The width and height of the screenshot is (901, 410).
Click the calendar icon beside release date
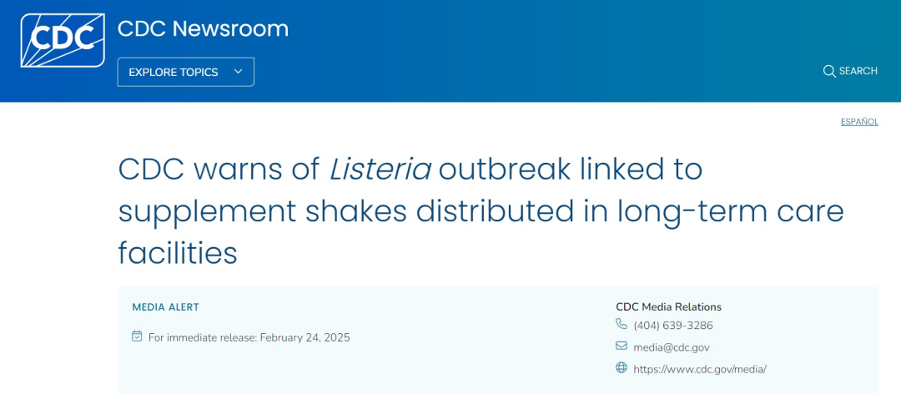pyautogui.click(x=138, y=337)
